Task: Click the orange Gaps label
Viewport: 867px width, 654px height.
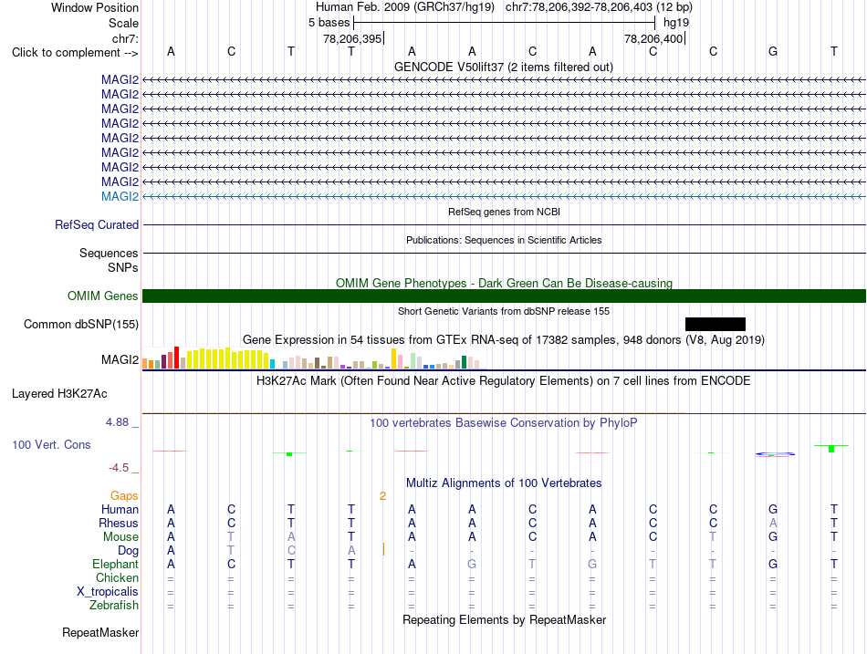Action: [x=124, y=496]
